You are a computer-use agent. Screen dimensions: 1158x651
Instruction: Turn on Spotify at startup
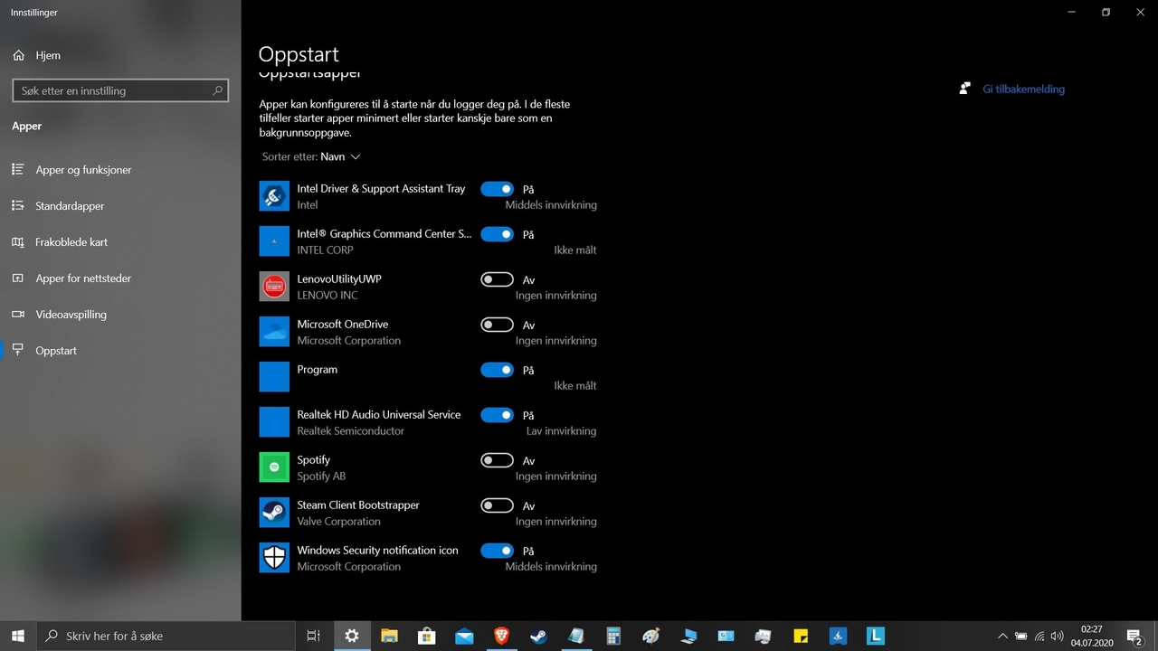(x=497, y=460)
